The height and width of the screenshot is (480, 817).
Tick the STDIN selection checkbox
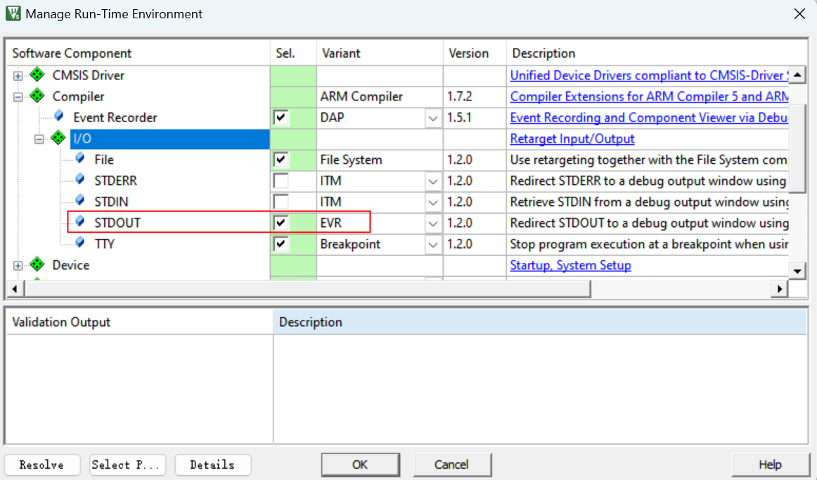pyautogui.click(x=281, y=202)
